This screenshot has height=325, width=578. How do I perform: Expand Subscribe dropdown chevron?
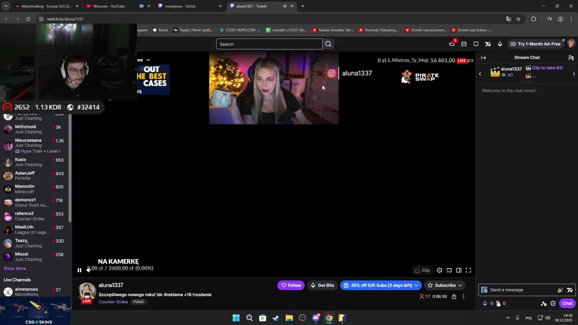[x=460, y=285]
